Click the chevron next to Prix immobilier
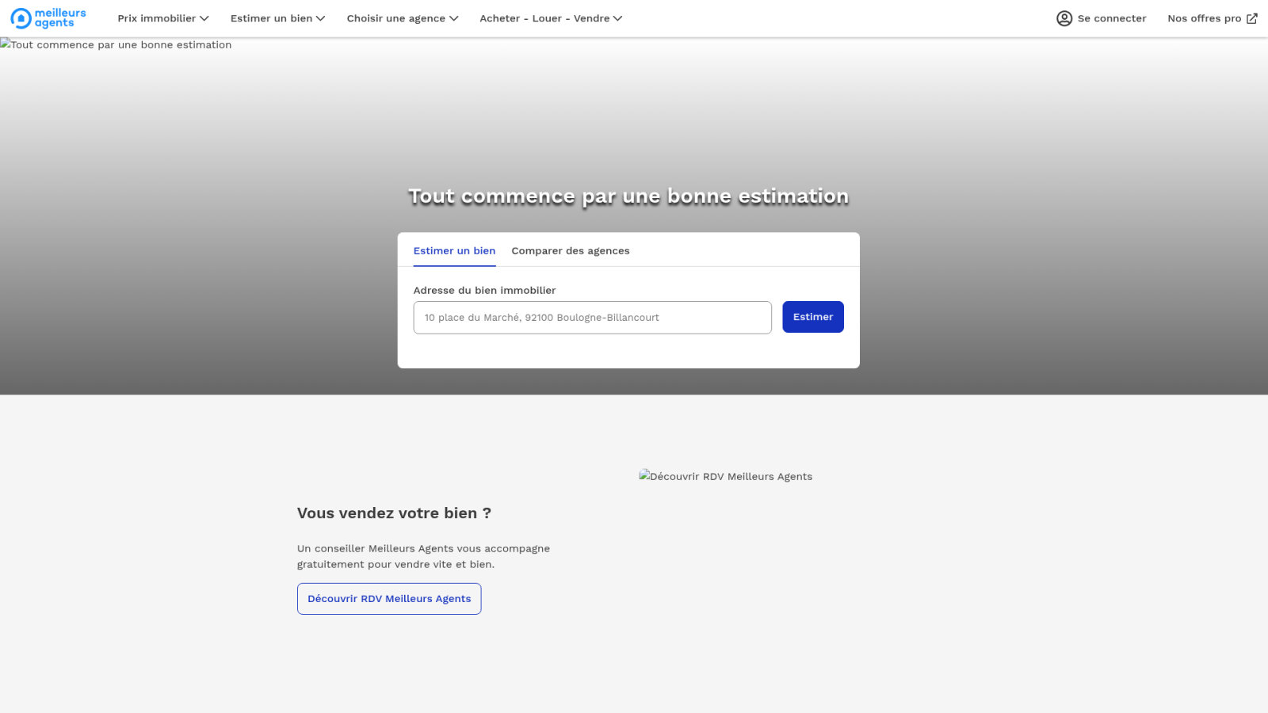The image size is (1268, 713). [204, 18]
